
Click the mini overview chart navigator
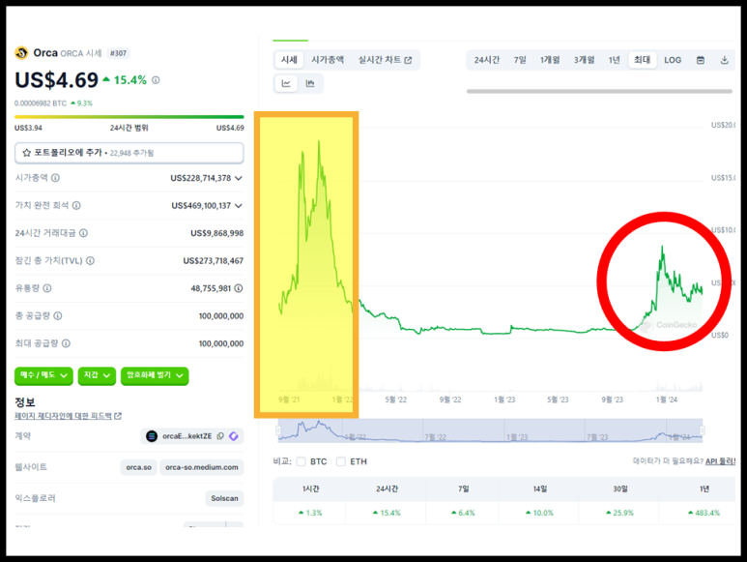click(490, 430)
